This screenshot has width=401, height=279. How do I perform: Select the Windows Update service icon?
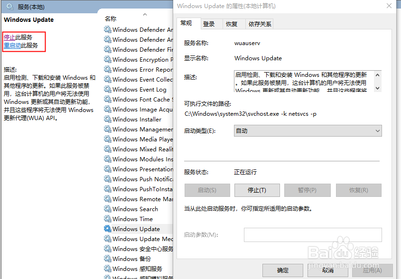pos(108,229)
